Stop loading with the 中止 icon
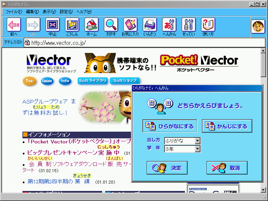268x201 pixels. (53, 25)
